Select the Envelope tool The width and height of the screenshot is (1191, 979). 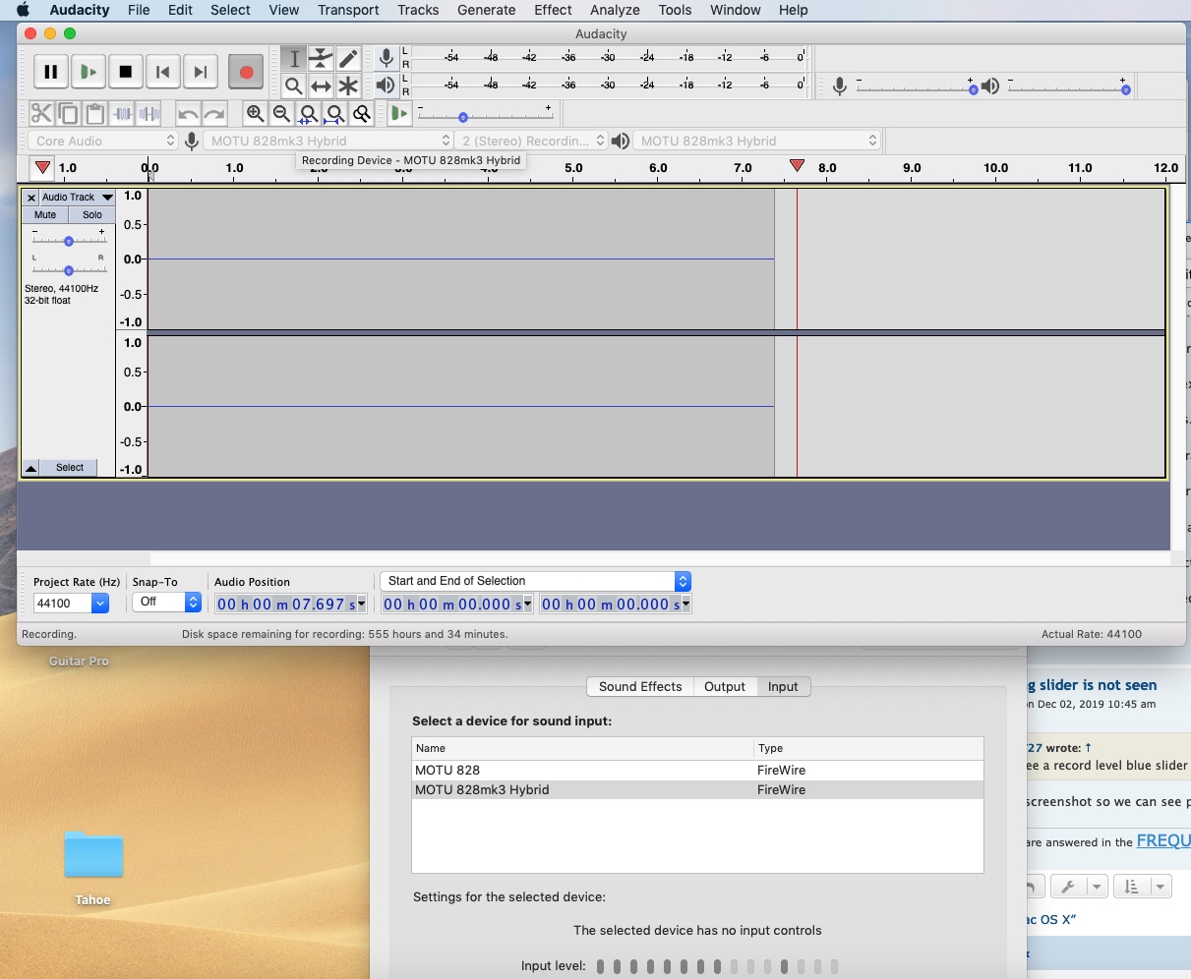point(321,59)
